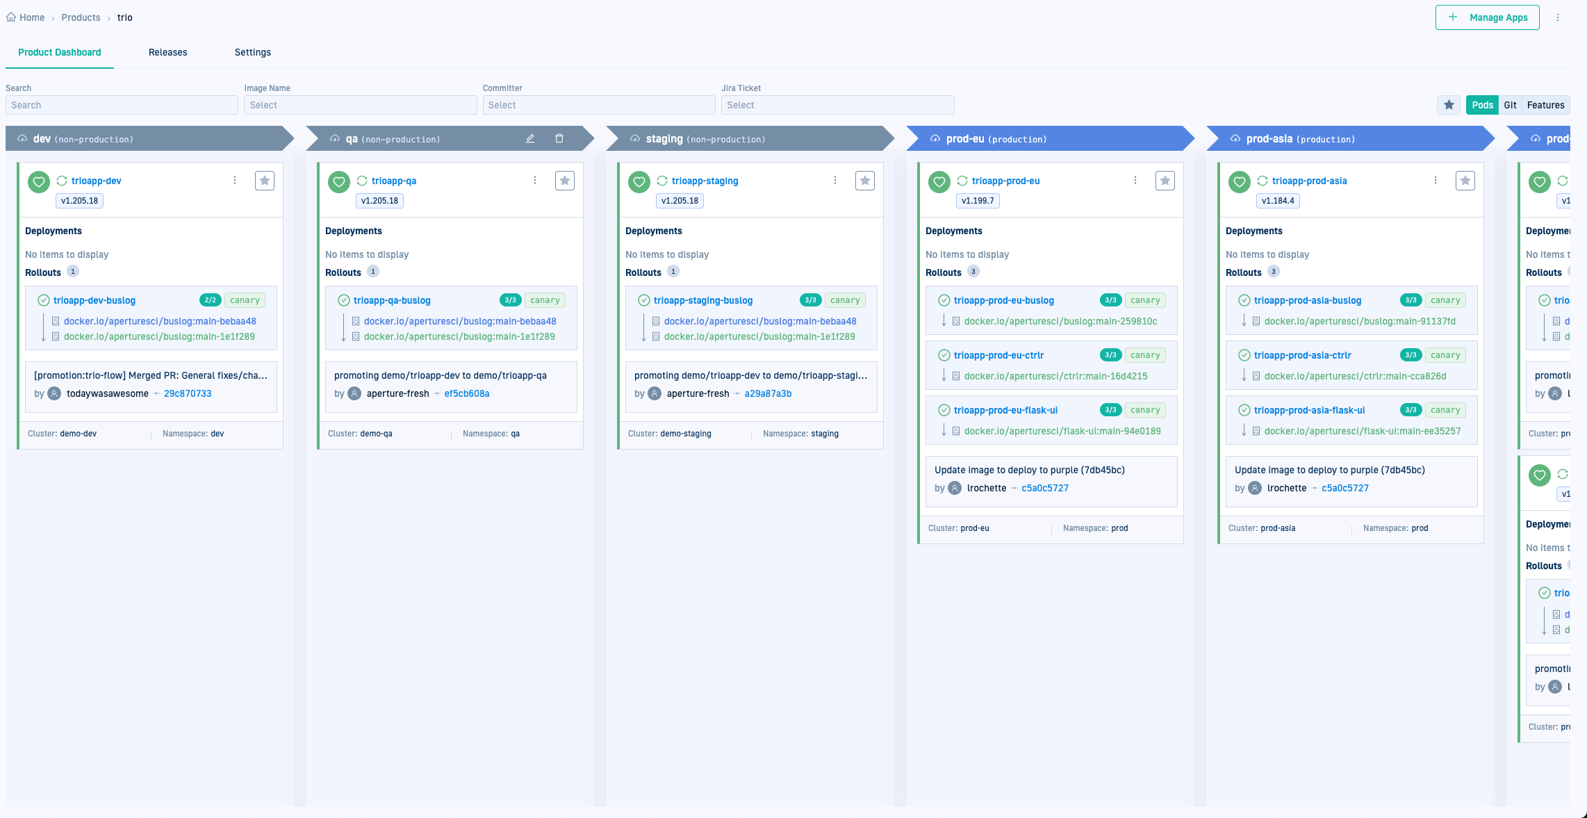Click the green health heart on trioapp-dev
The height and width of the screenshot is (818, 1587).
[39, 182]
